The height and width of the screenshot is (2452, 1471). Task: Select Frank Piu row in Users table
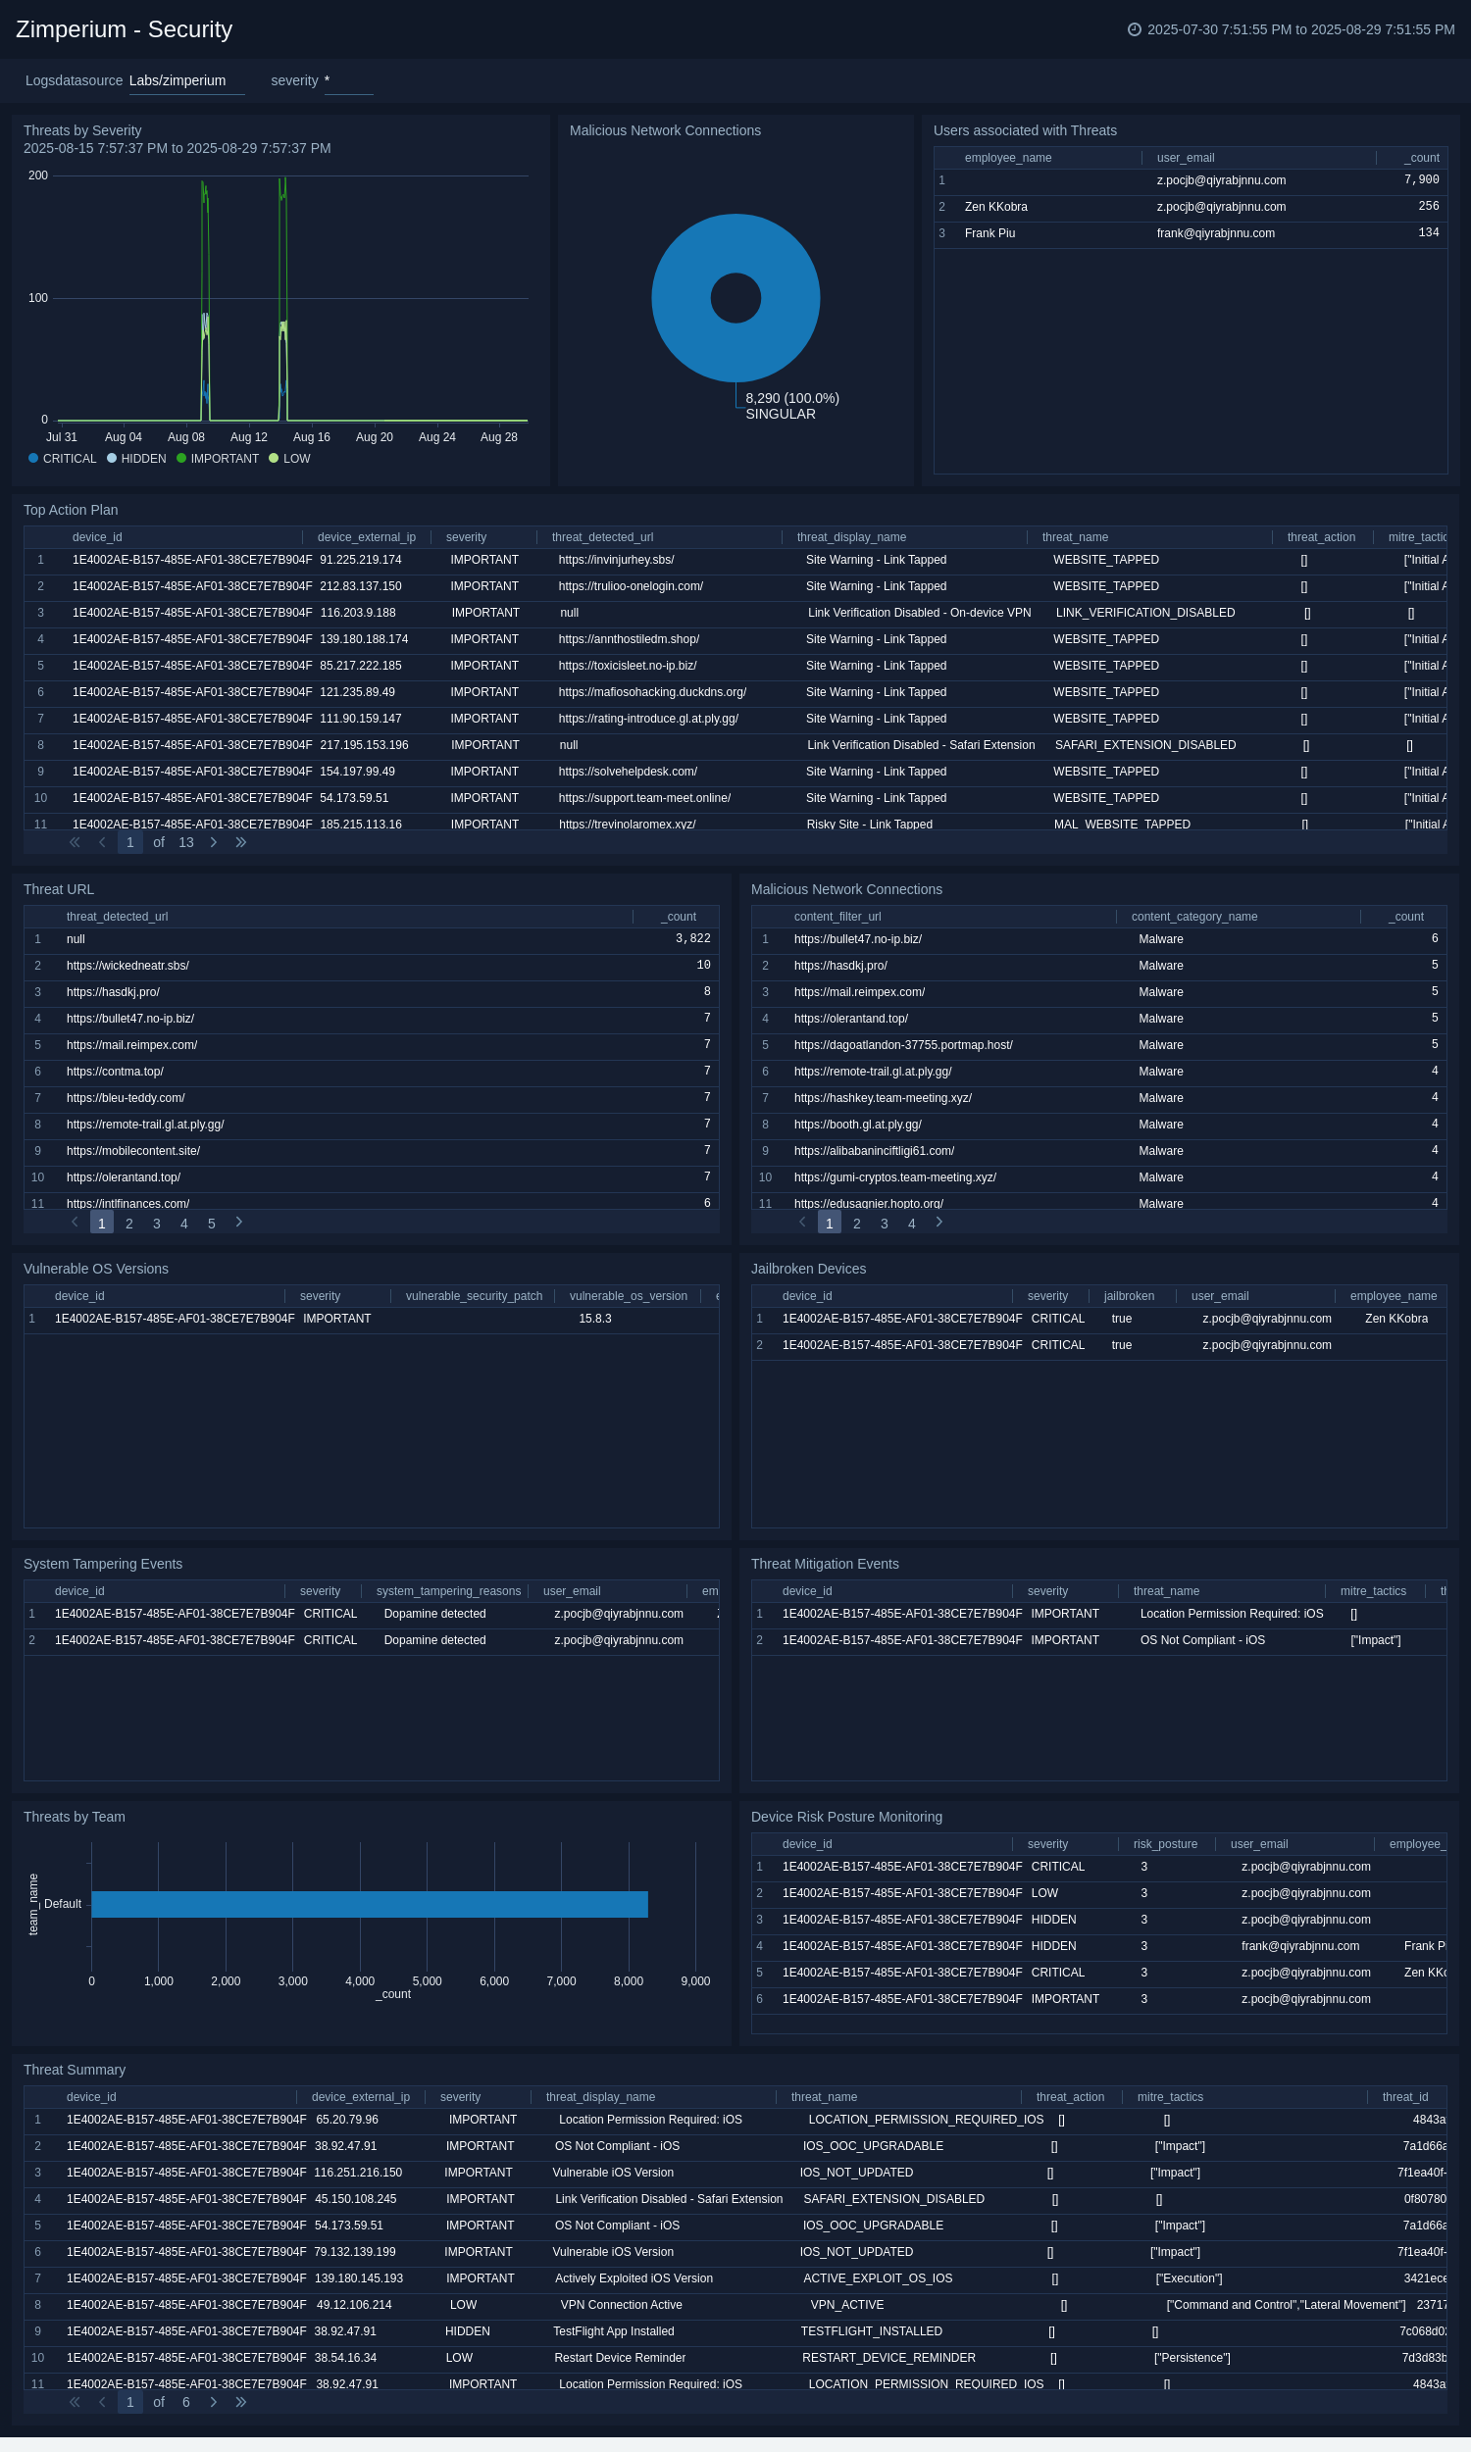(1190, 233)
